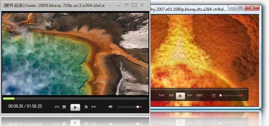Viewport: 269px width, 126px height.
Task: Mute audio using the speaker icon
Action: 110,107
